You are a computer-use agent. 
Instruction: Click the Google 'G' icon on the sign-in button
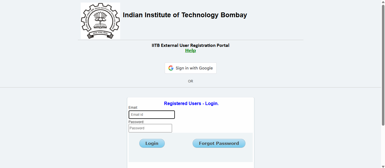pos(171,68)
